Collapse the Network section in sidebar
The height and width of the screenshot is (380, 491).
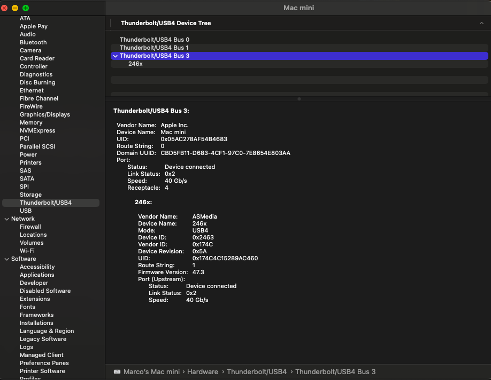(6, 219)
